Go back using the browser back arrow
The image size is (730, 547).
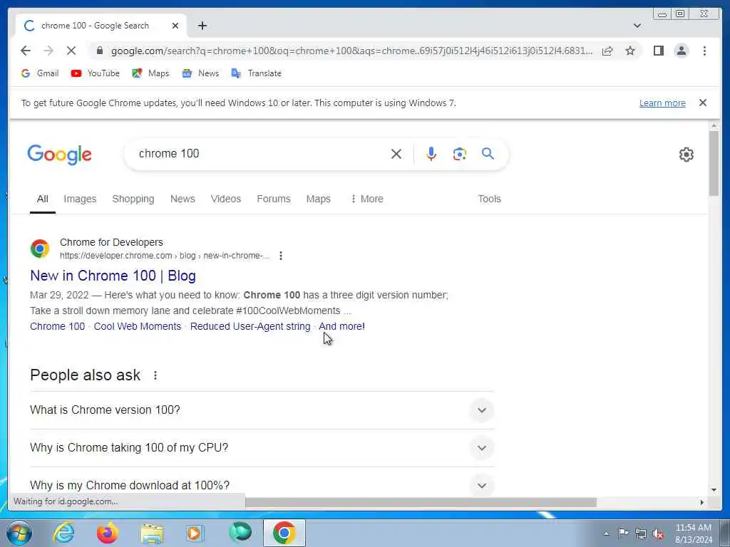tap(26, 51)
